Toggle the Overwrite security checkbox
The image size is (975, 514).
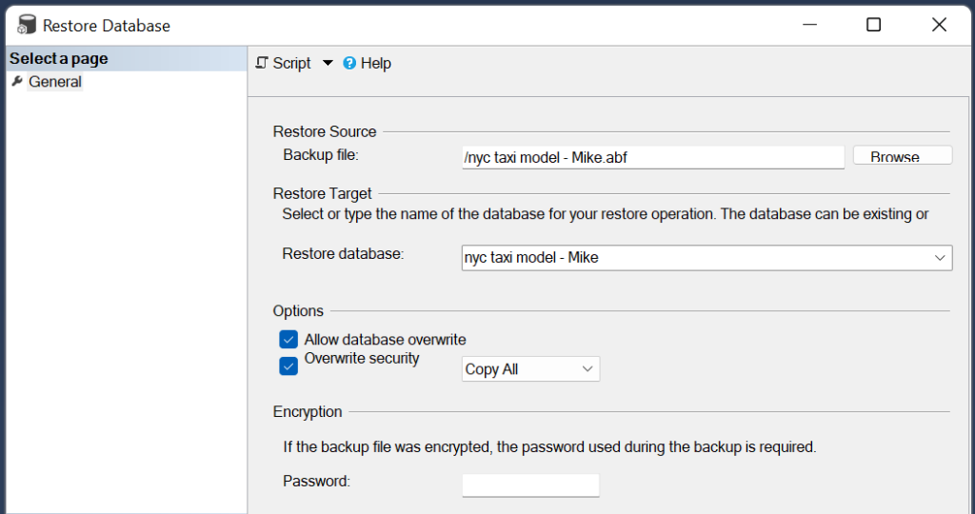pyautogui.click(x=289, y=366)
